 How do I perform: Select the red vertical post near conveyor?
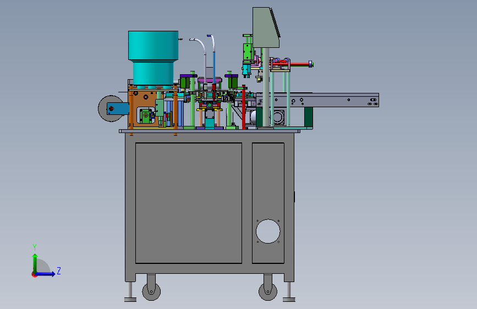click(244, 107)
